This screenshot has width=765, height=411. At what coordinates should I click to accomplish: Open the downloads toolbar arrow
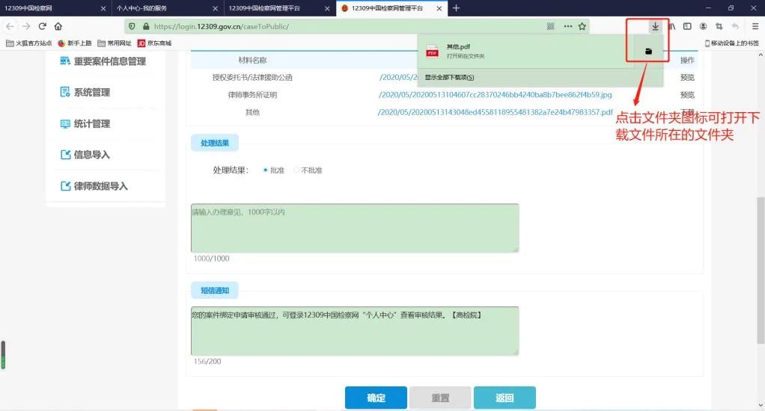(655, 26)
